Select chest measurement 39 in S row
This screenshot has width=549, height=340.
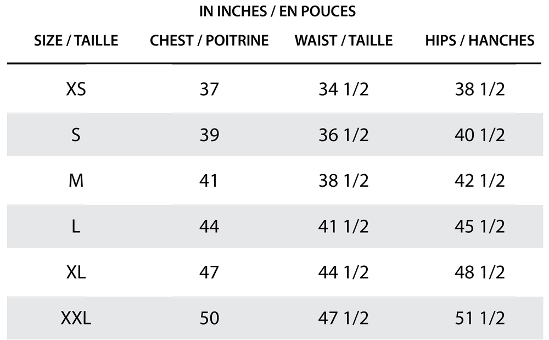pyautogui.click(x=209, y=135)
